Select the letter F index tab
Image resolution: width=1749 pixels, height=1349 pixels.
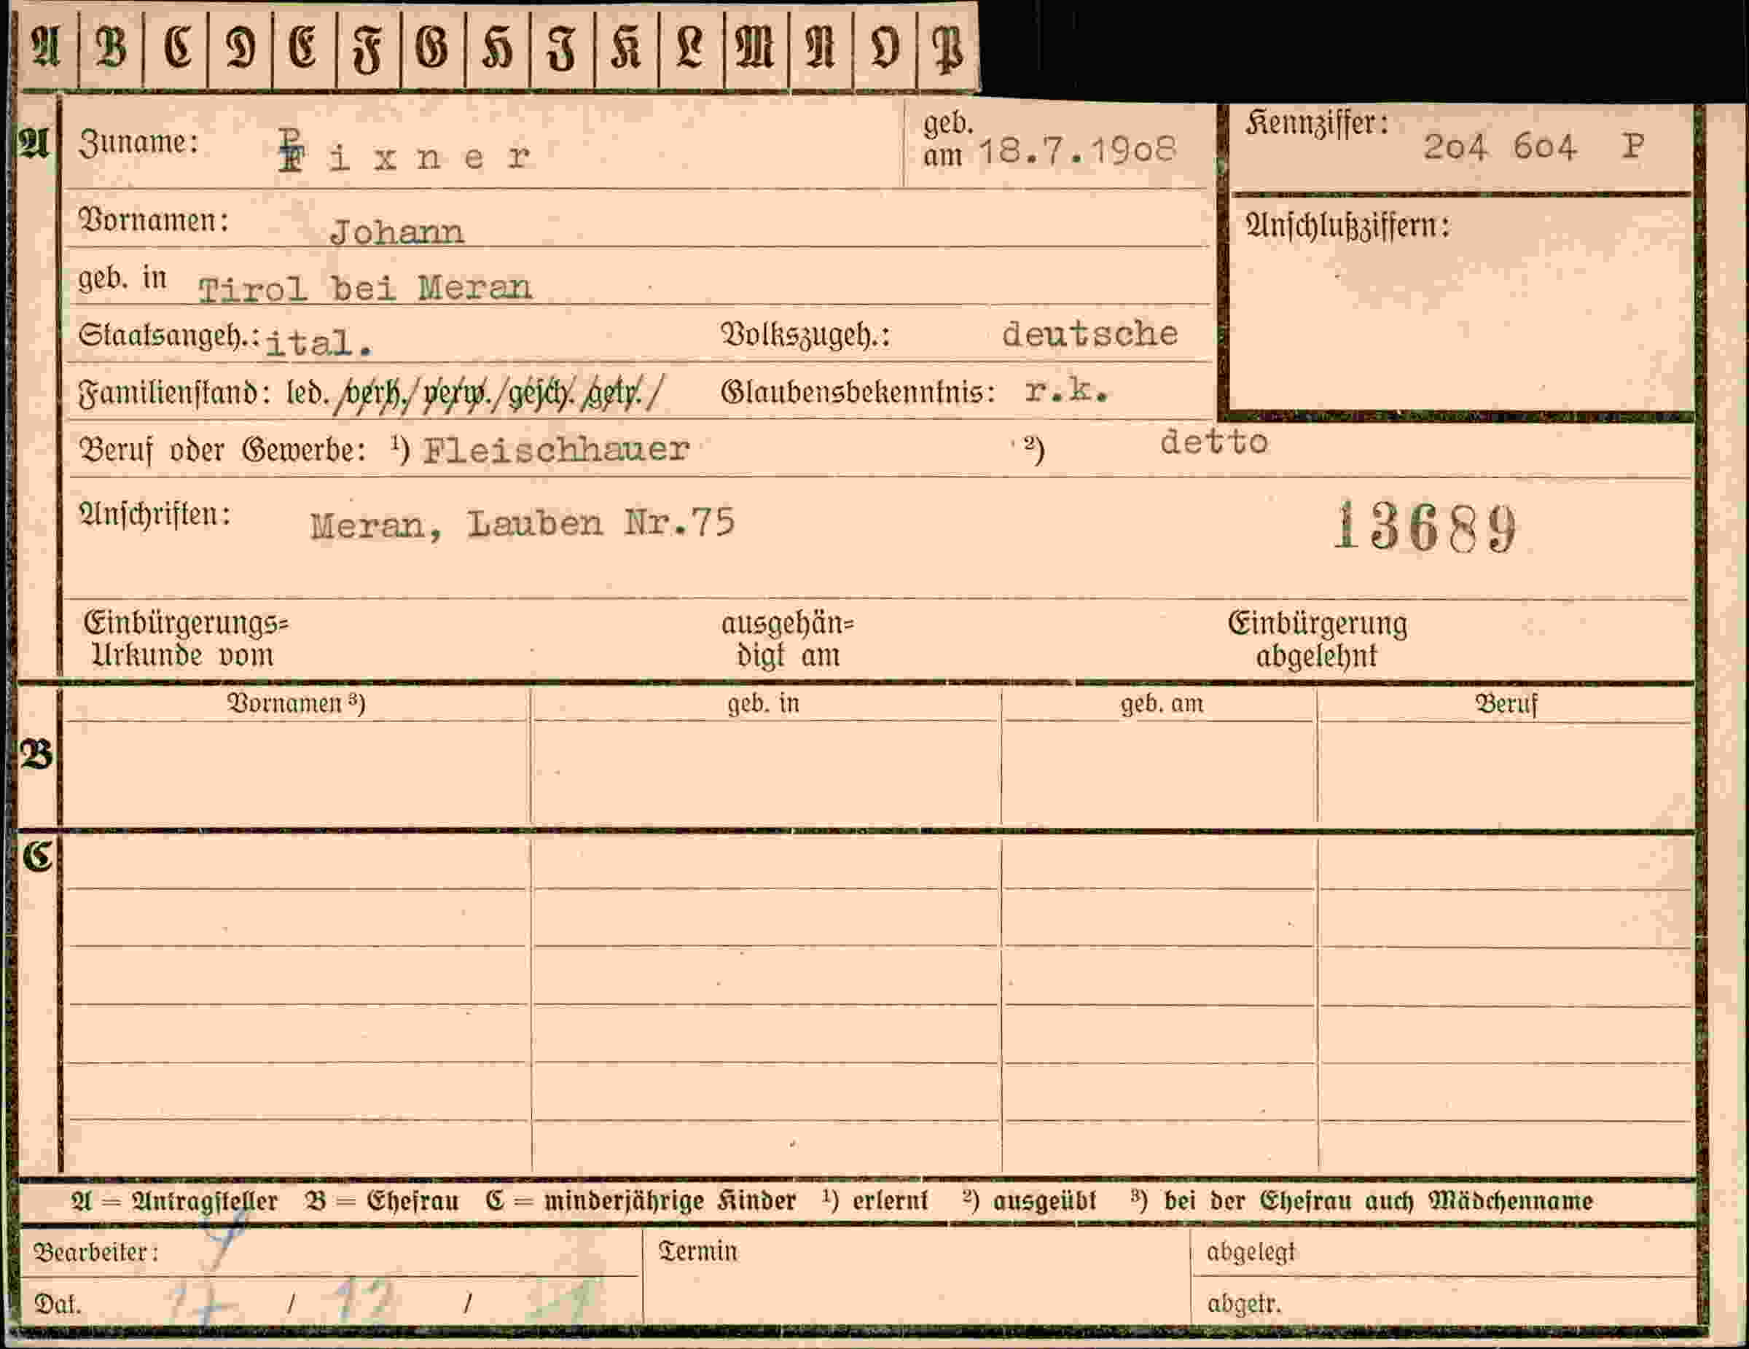[368, 48]
